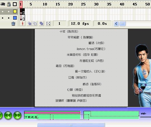The image size is (151, 127).
Task: Click the eye show/hide all layers icon
Action: point(3,4)
